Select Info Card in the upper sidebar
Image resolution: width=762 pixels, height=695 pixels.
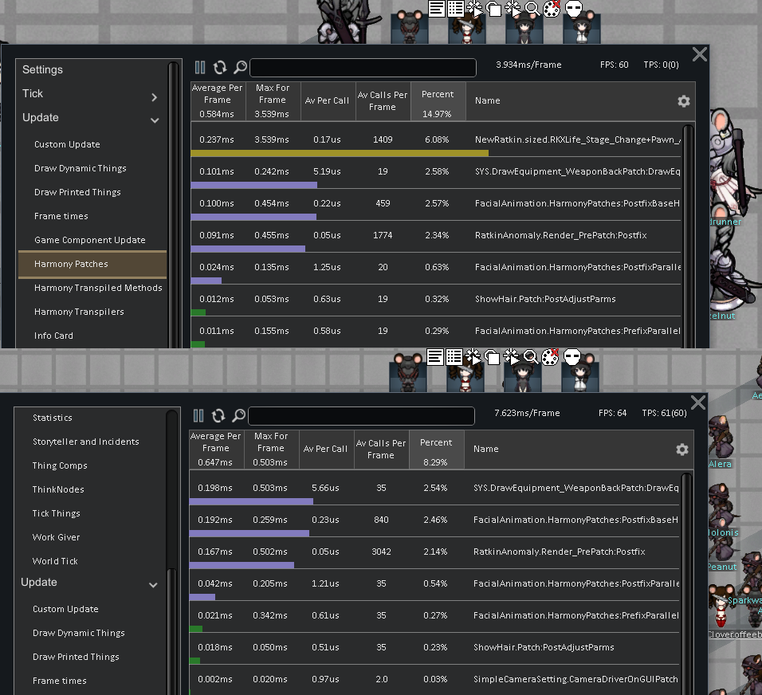pyautogui.click(x=53, y=336)
